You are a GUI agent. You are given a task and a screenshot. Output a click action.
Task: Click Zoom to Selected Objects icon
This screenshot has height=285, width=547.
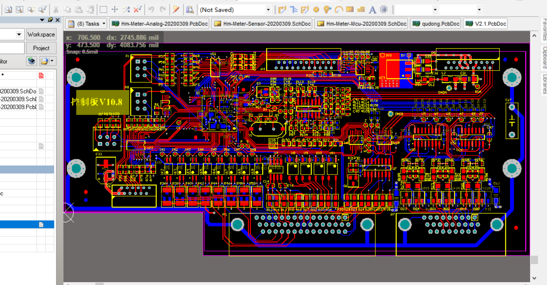(x=31, y=9)
